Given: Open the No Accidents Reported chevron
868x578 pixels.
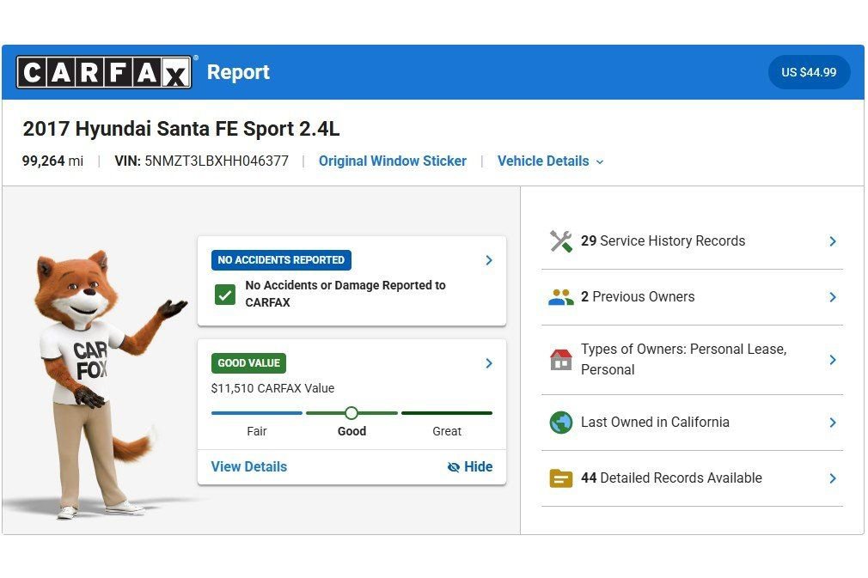Looking at the screenshot, I should click(x=489, y=260).
